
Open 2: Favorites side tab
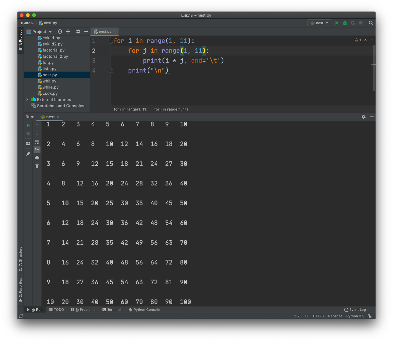pos(21,290)
